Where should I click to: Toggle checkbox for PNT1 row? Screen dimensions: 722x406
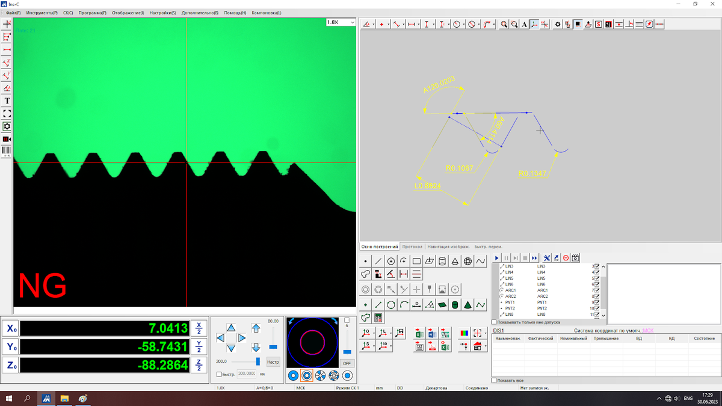597,302
